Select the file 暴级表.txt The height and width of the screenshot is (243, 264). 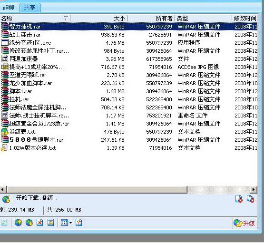pos(128,132)
